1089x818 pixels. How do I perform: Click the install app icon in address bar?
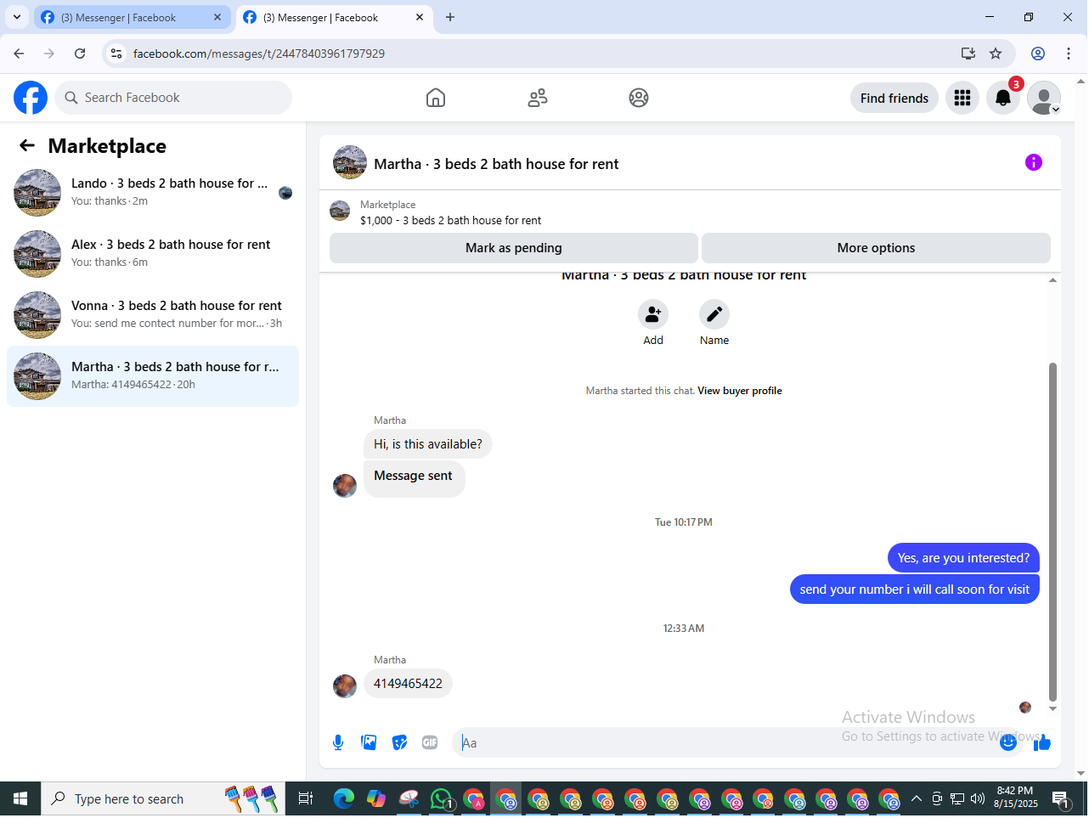(x=968, y=54)
